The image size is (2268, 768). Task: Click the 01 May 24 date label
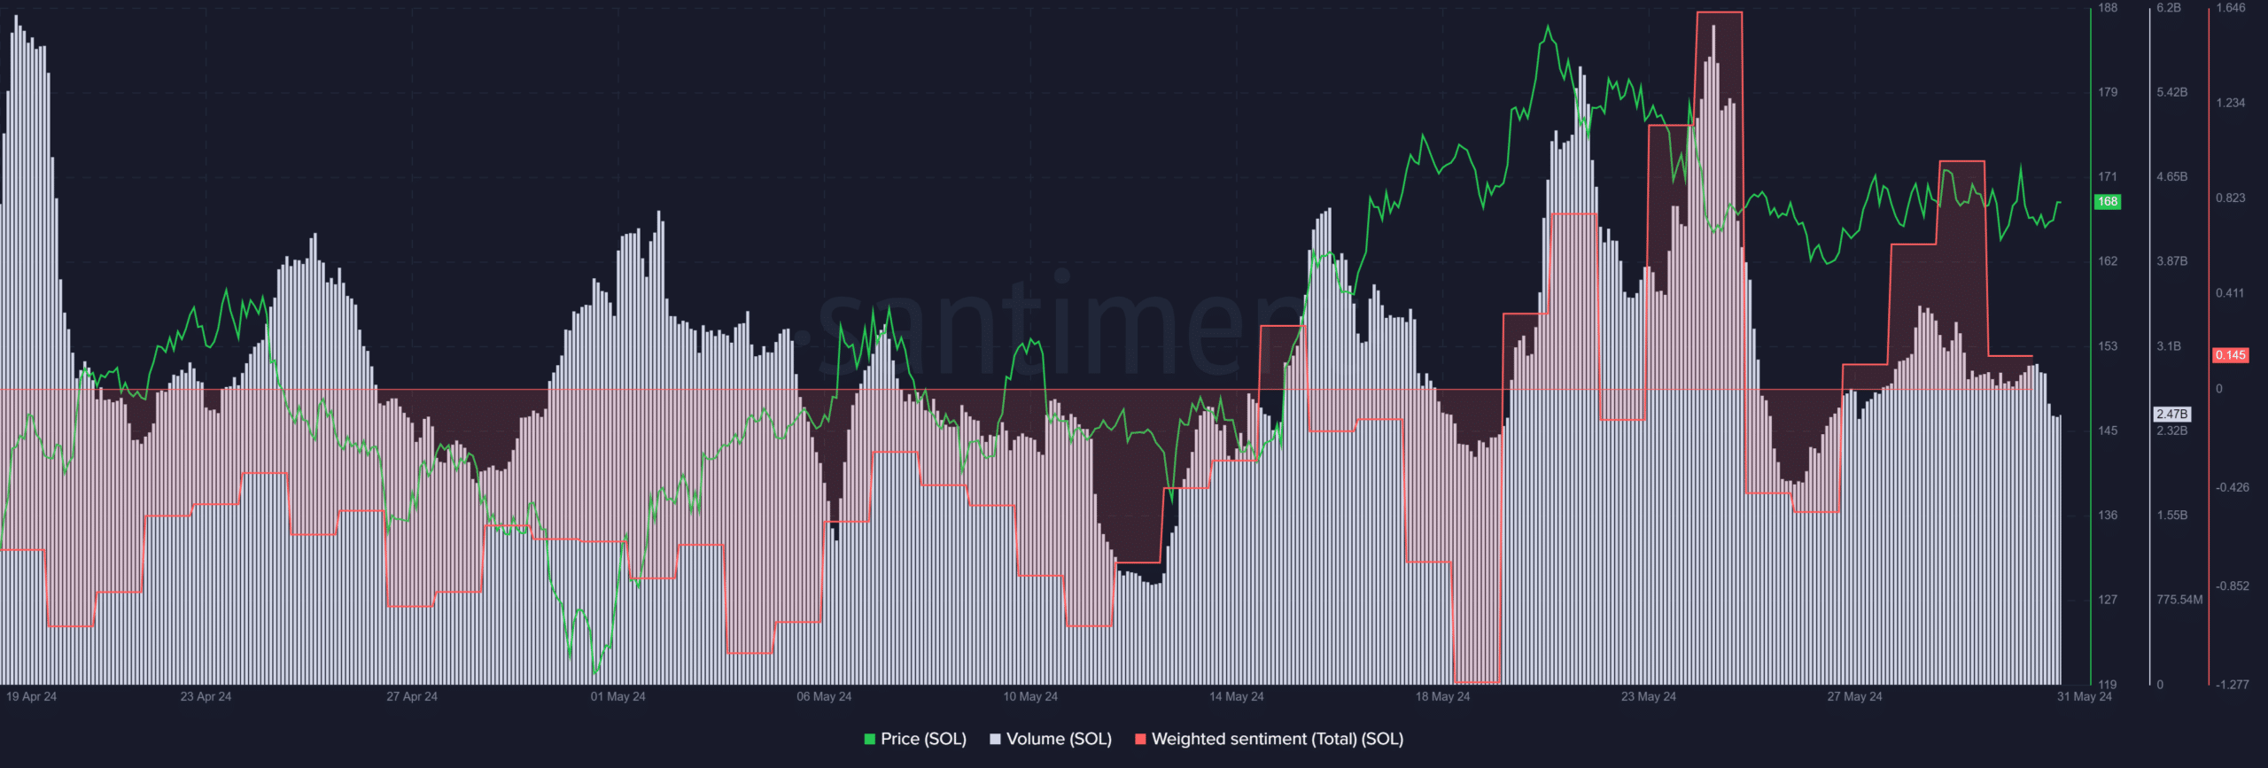click(618, 697)
